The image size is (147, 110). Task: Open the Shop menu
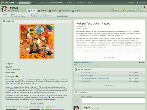[89, 3]
